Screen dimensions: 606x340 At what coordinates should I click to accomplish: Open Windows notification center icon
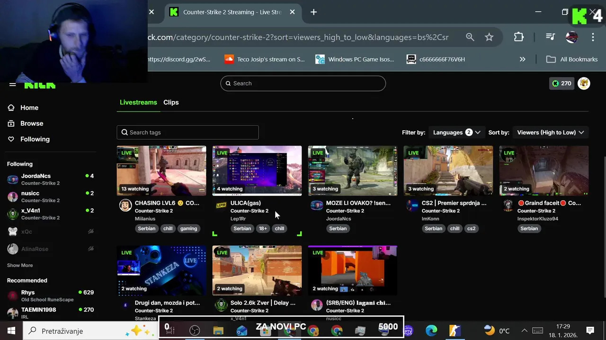click(x=590, y=331)
